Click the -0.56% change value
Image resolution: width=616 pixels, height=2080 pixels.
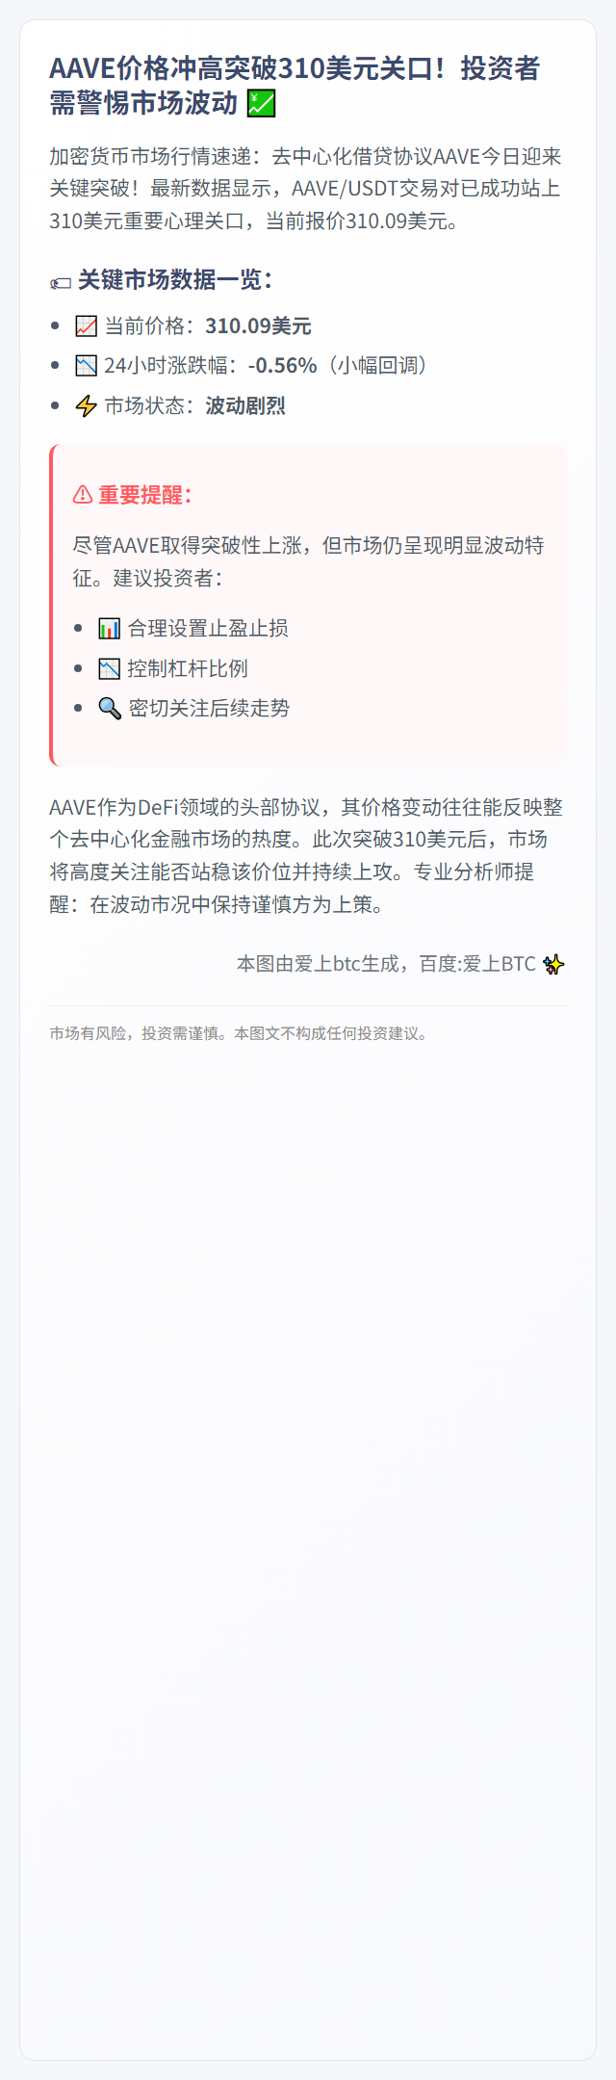[x=283, y=366]
